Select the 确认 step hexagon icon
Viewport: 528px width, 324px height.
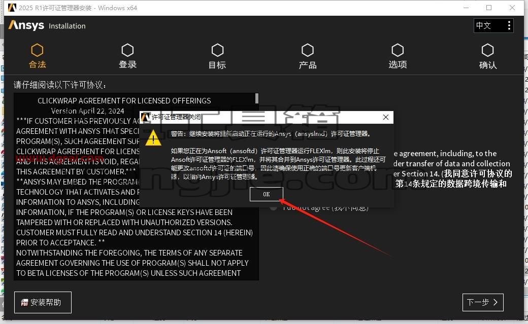[487, 51]
